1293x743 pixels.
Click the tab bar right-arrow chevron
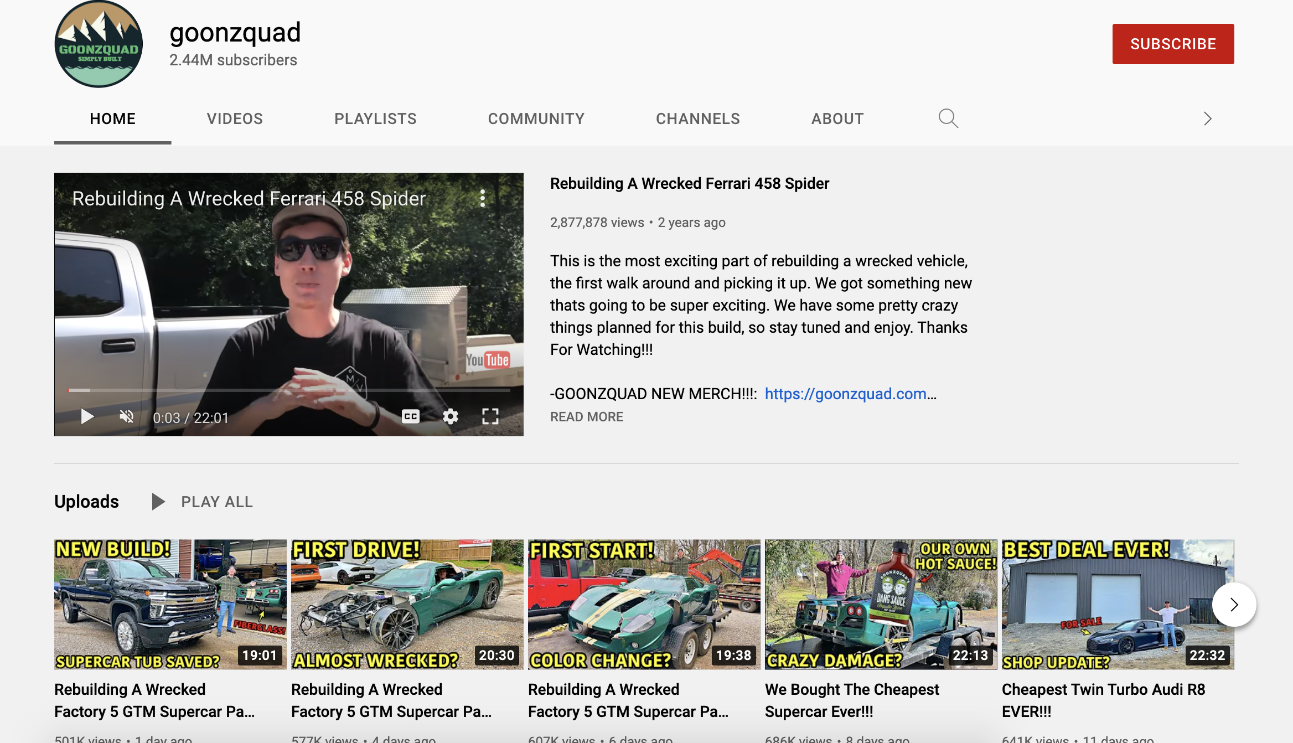(x=1208, y=118)
